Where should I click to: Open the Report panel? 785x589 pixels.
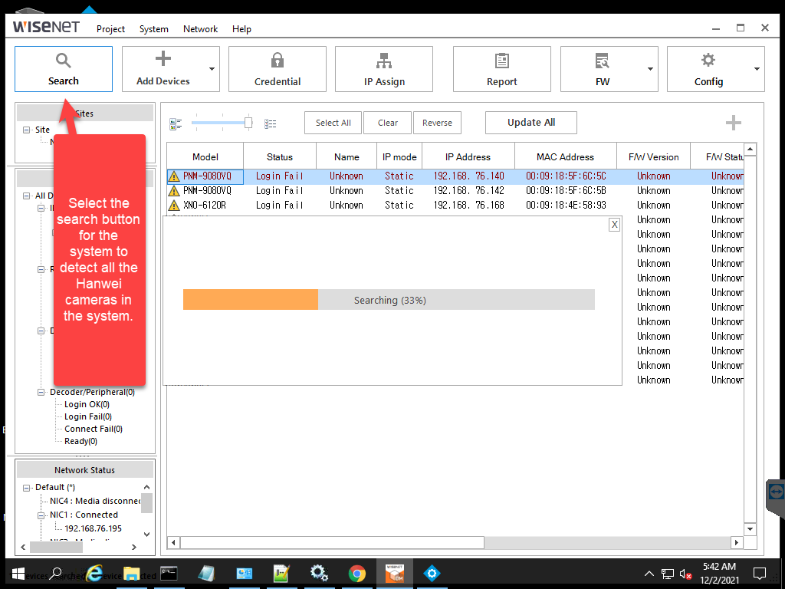pos(501,69)
